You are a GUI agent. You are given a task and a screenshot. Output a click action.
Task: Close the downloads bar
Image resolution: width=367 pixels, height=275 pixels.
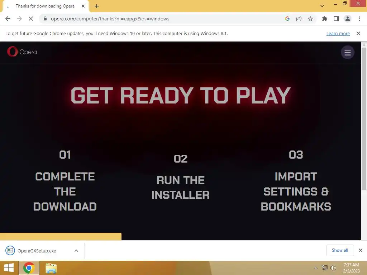[361, 250]
